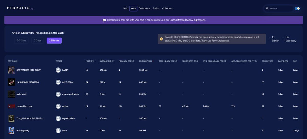
Task: Open the Artists tab
Action: coord(156,8)
